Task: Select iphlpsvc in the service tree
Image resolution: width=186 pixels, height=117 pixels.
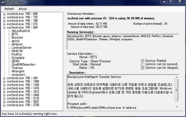Action: coord(17,44)
